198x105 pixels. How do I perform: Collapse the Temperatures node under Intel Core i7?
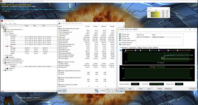click(x=5, y=35)
